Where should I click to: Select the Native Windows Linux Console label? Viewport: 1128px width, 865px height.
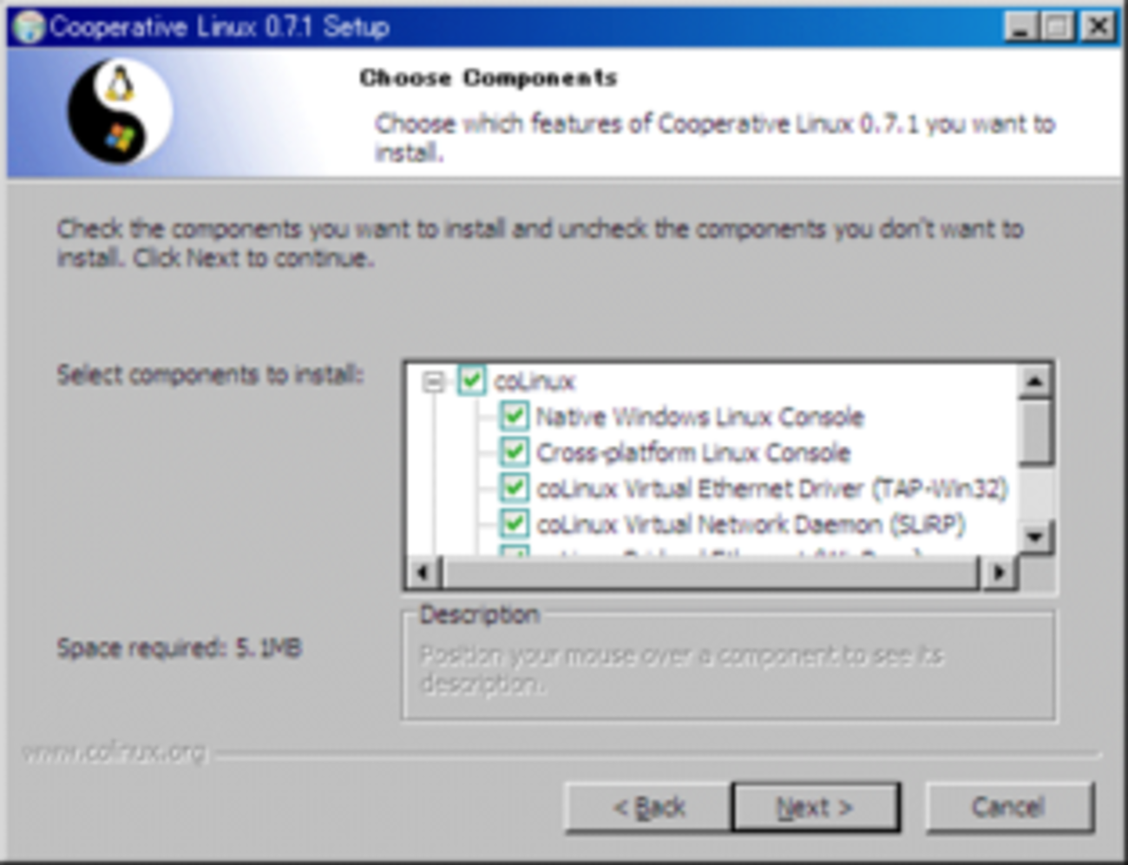[x=699, y=416]
